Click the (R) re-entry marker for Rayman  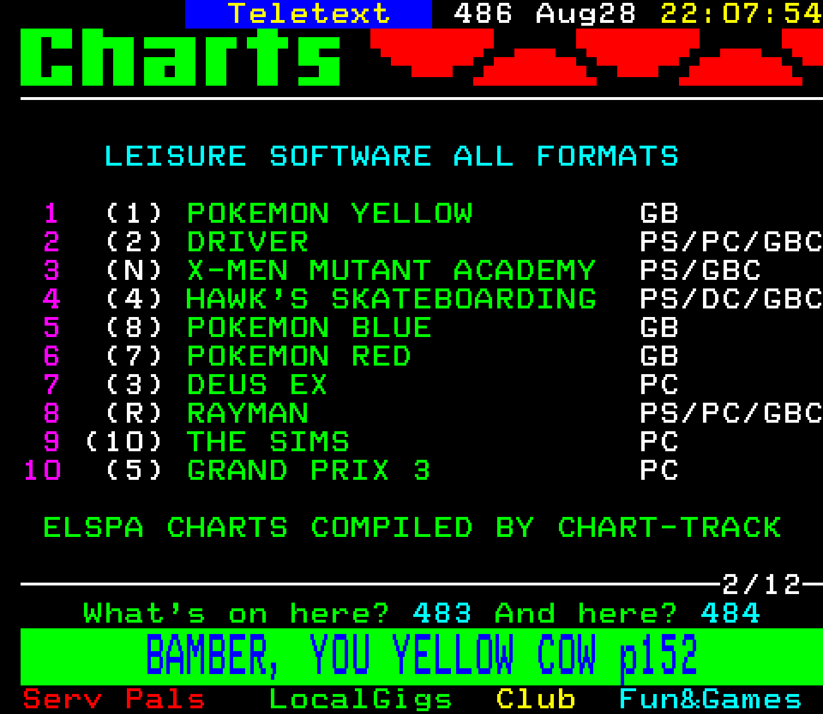tap(134, 414)
